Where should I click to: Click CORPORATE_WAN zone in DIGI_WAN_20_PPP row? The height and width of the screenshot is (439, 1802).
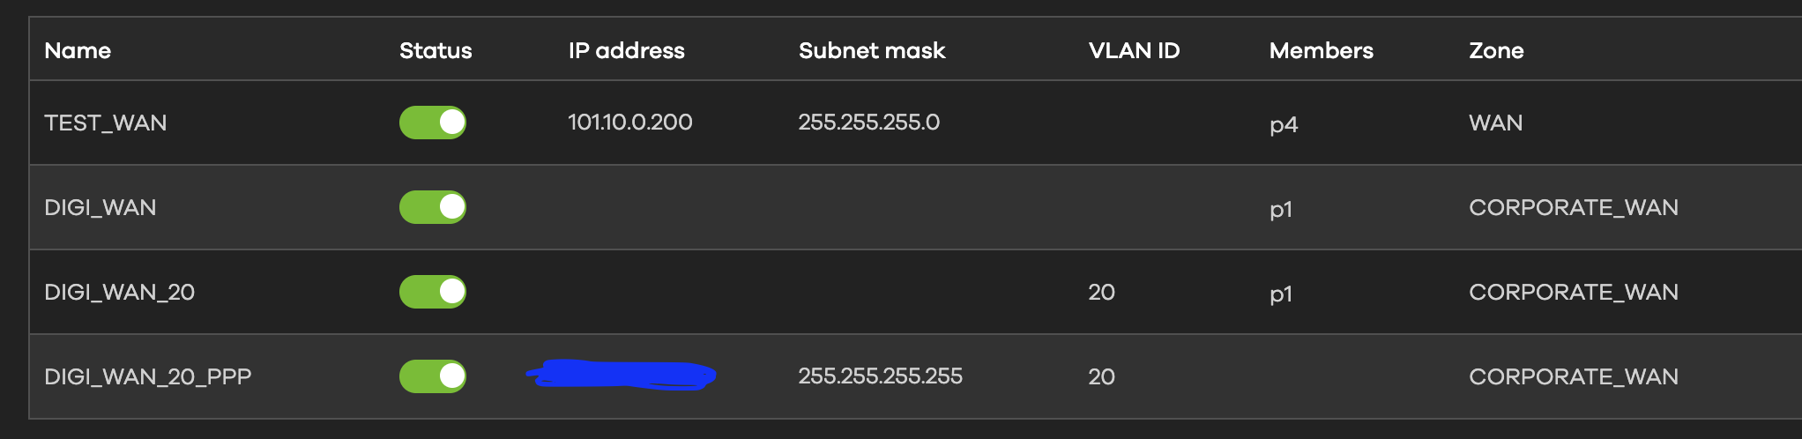[x=1574, y=376]
